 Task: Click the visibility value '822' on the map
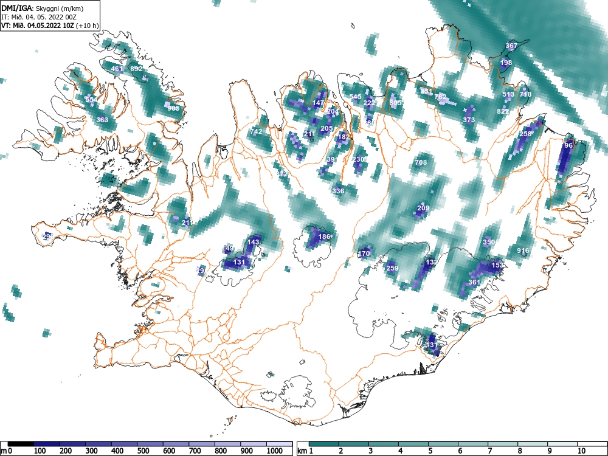[x=503, y=111]
